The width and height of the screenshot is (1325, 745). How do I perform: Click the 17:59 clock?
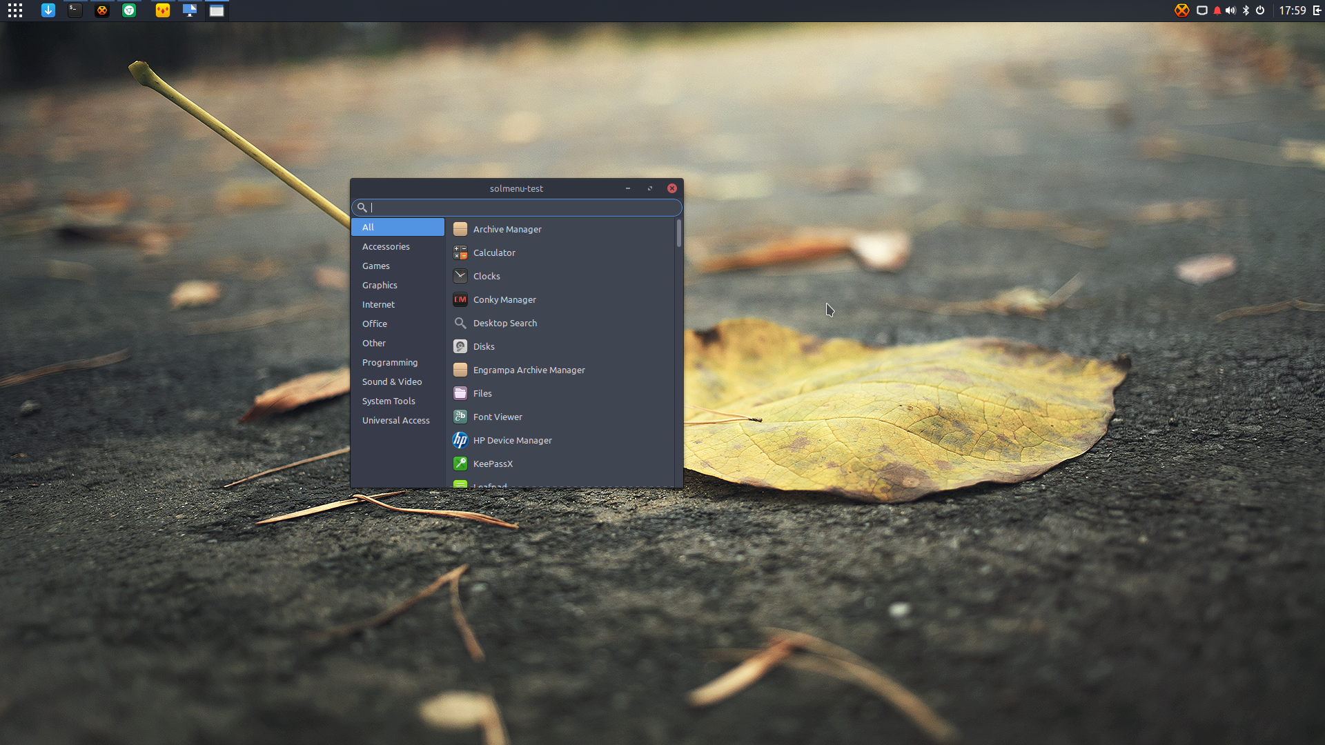tap(1292, 10)
